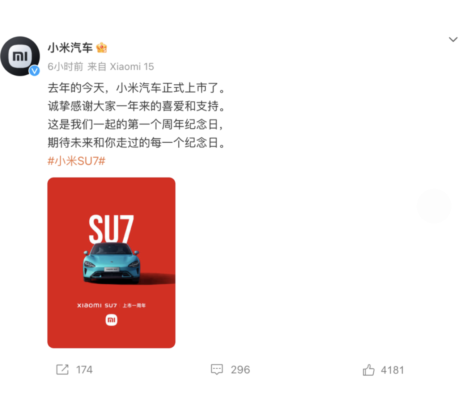This screenshot has height=405, width=471.
Task: Open the post options chevron menu
Action: point(453,39)
